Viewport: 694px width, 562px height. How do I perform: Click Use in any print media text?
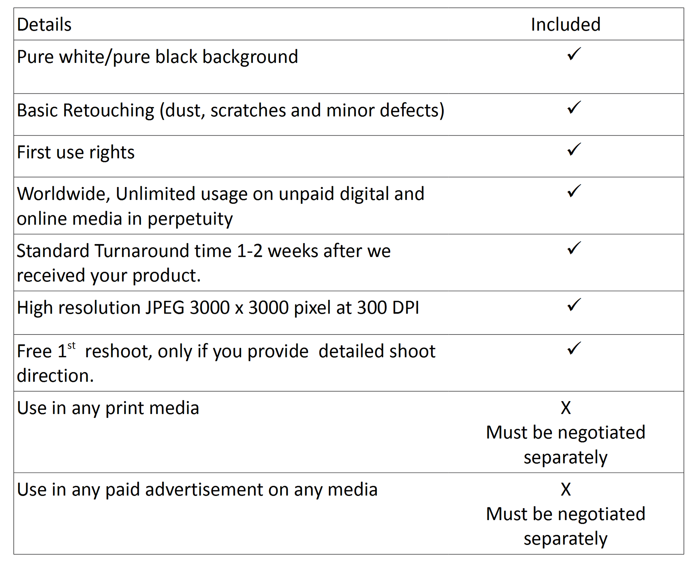pos(108,409)
